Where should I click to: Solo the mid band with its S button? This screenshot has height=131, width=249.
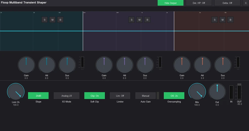click(132, 20)
